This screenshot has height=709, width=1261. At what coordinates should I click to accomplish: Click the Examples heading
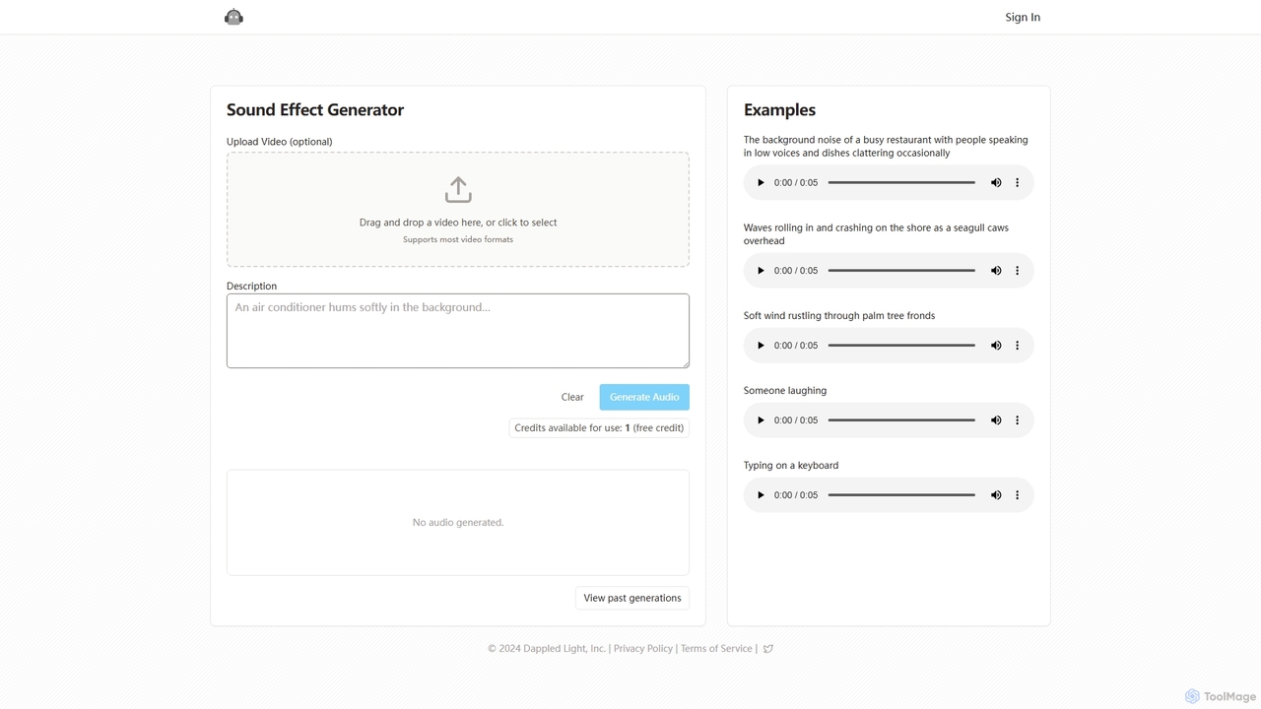[x=779, y=110]
